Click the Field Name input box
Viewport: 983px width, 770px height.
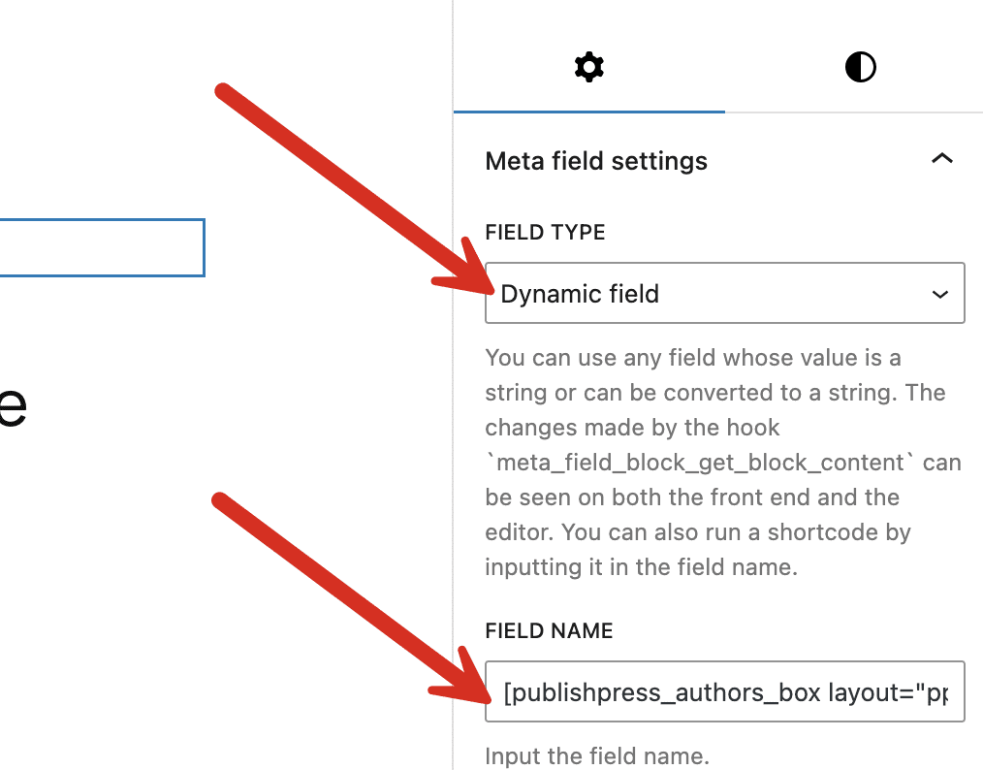(x=724, y=691)
